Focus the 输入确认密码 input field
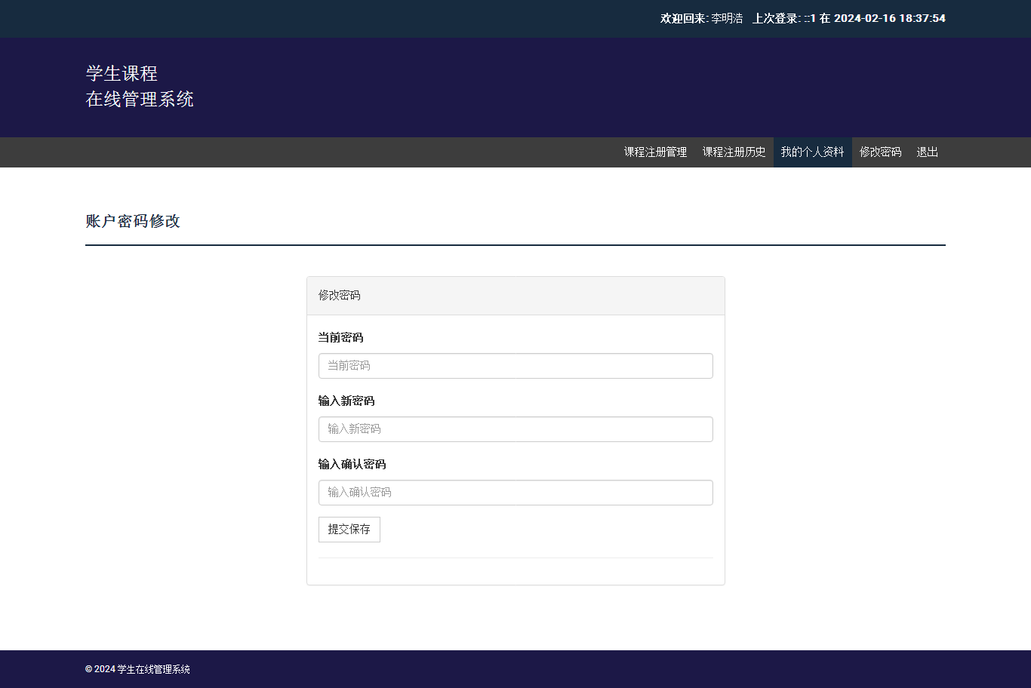 (x=515, y=493)
